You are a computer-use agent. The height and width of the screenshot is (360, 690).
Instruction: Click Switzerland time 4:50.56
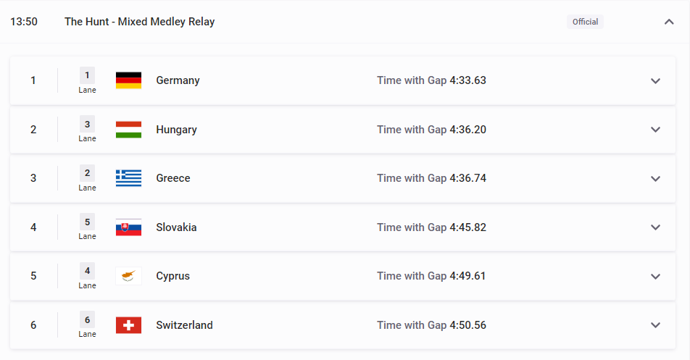coord(467,325)
